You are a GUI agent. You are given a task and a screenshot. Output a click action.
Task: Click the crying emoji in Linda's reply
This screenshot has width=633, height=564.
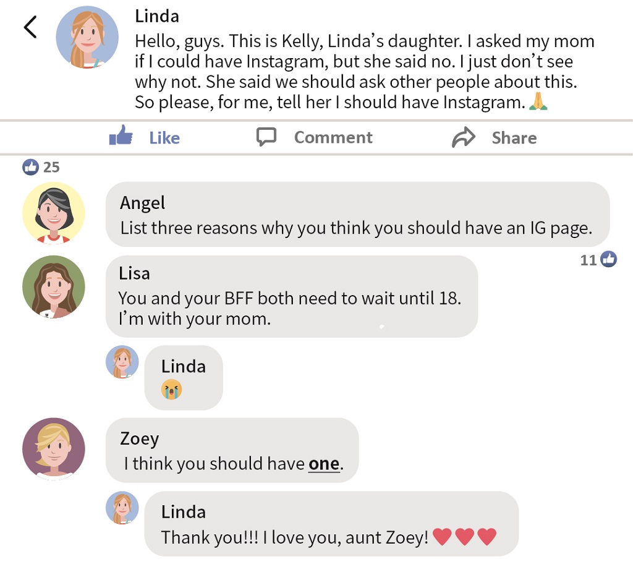pyautogui.click(x=171, y=390)
